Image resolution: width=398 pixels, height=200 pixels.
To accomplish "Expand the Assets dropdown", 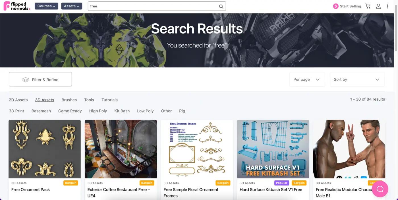I will coord(72,6).
